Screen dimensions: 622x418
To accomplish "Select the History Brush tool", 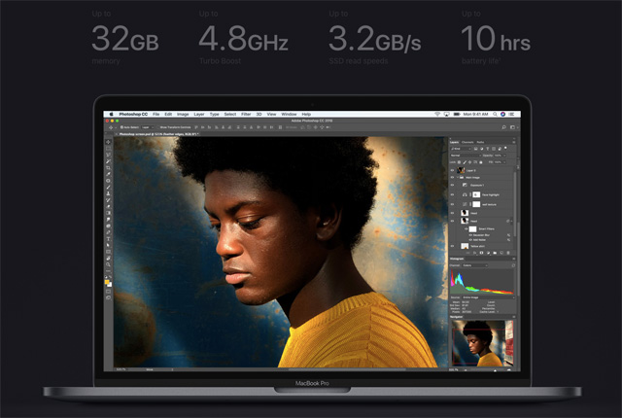I will 108,200.
